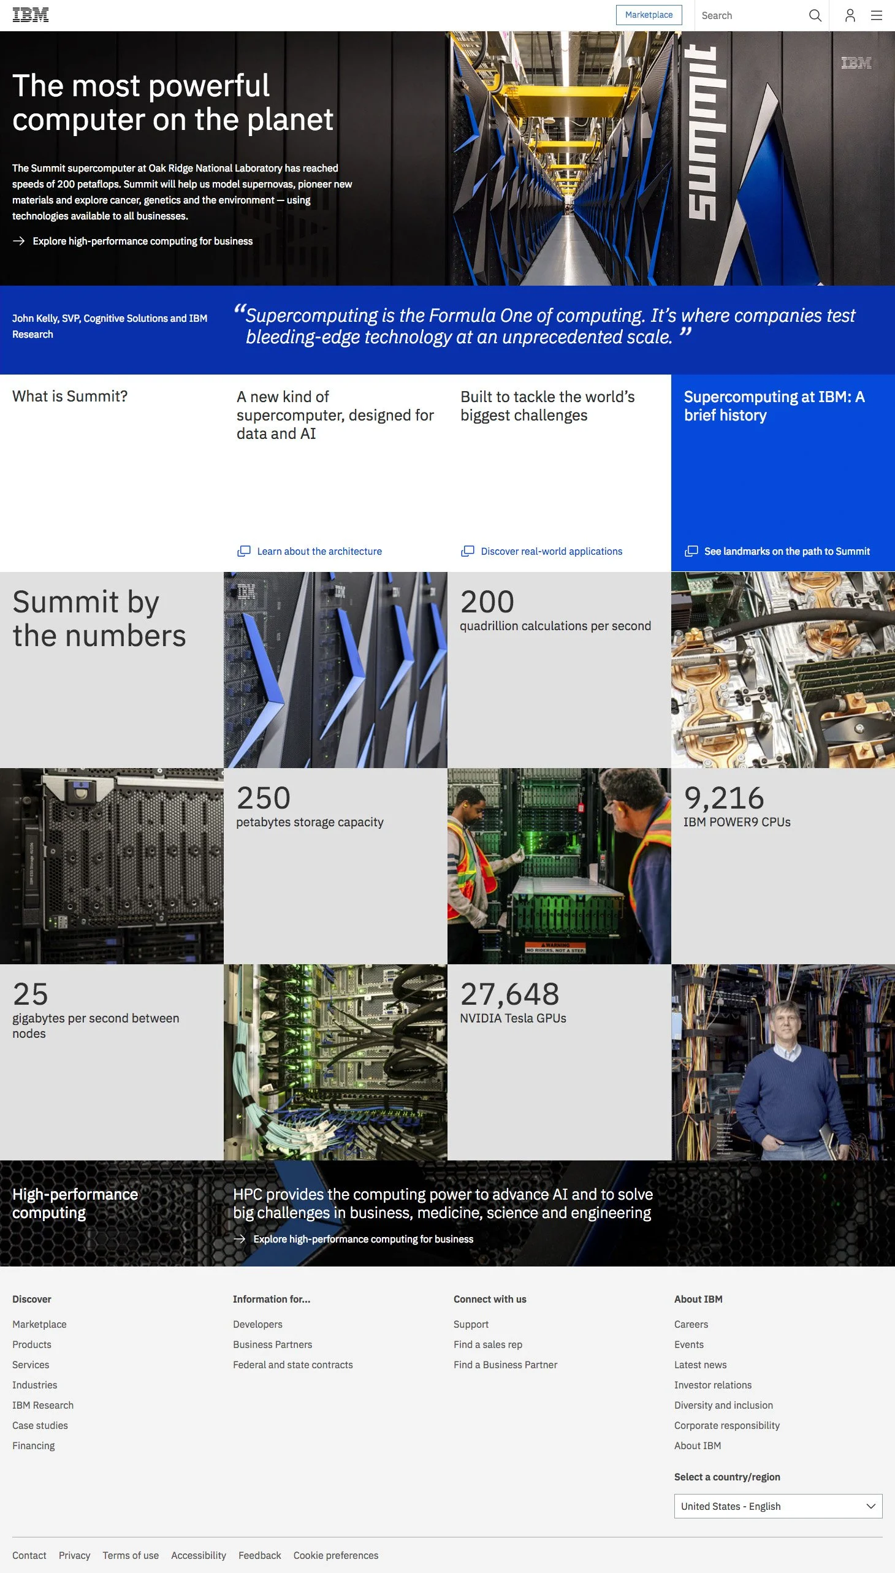Open Diversity and inclusion link
The image size is (895, 1573).
[723, 1405]
